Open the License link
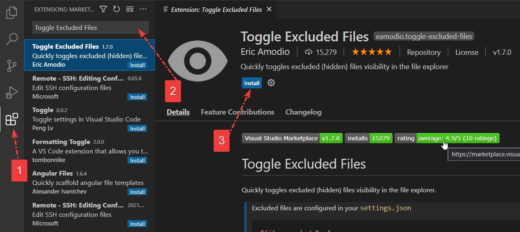 click(x=467, y=52)
